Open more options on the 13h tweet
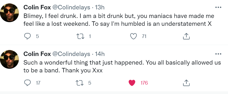The height and width of the screenshot is (94, 228). click(218, 7)
